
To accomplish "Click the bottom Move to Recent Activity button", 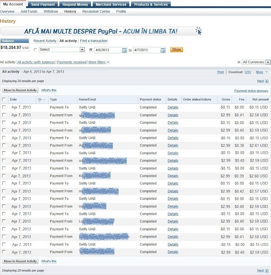I will point(20,261).
